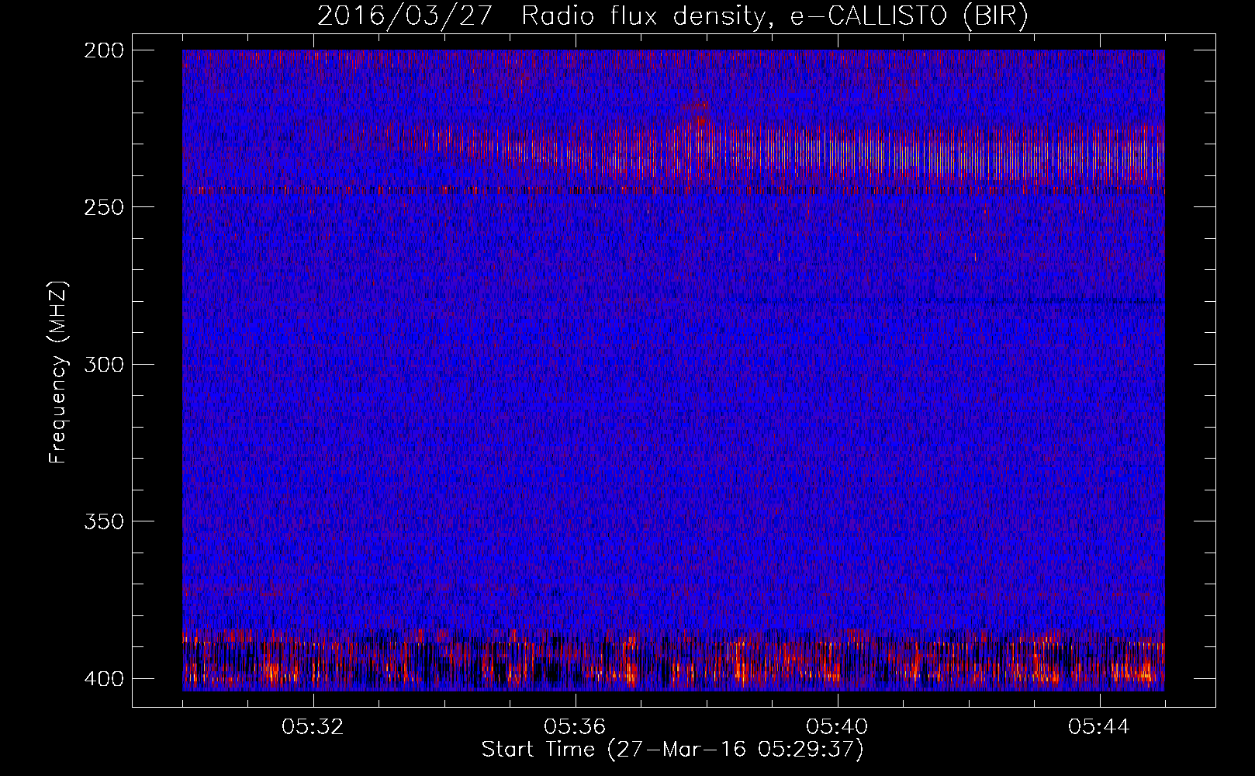This screenshot has height=776, width=1255.
Task: Click the 05:32 time tick label
Action: (313, 727)
